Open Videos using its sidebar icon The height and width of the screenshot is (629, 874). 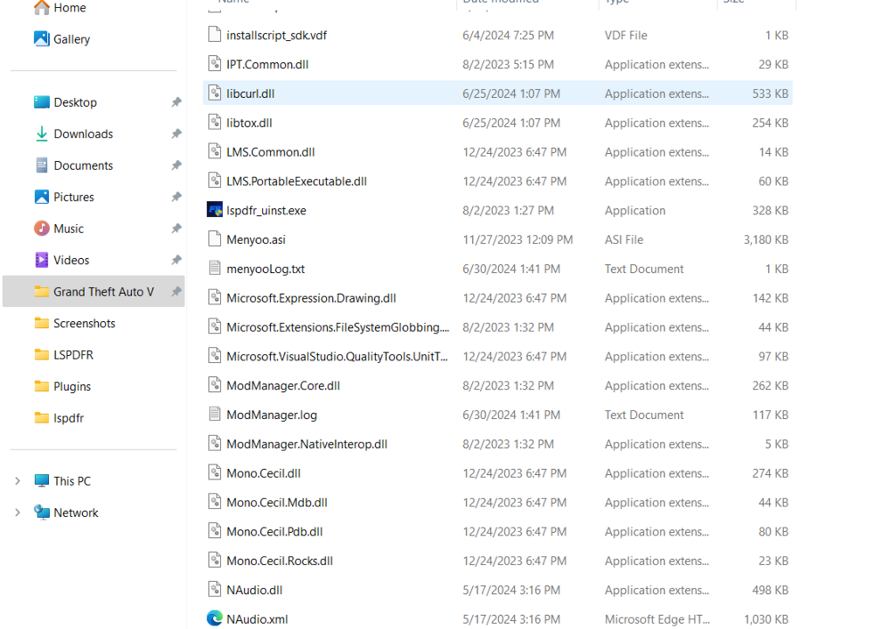[x=42, y=260]
